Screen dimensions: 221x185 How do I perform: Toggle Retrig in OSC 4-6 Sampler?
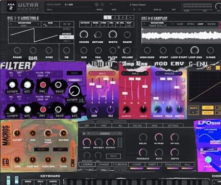pos(190,24)
